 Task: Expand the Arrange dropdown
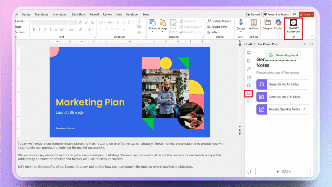click(163, 25)
